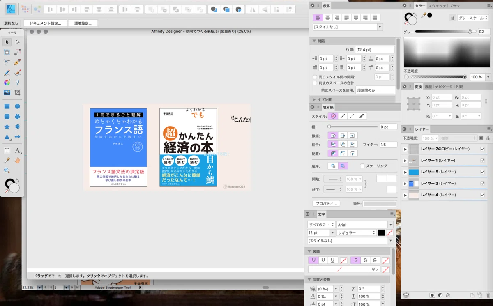The width and height of the screenshot is (493, 306).
Task: Select the Transparency tool (glass icon)
Action: click(x=18, y=83)
